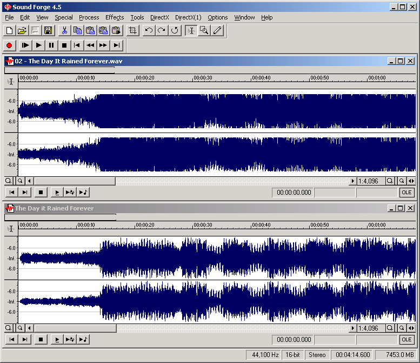The image size is (420, 363).
Task: Open the Effects menu
Action: coord(115,17)
